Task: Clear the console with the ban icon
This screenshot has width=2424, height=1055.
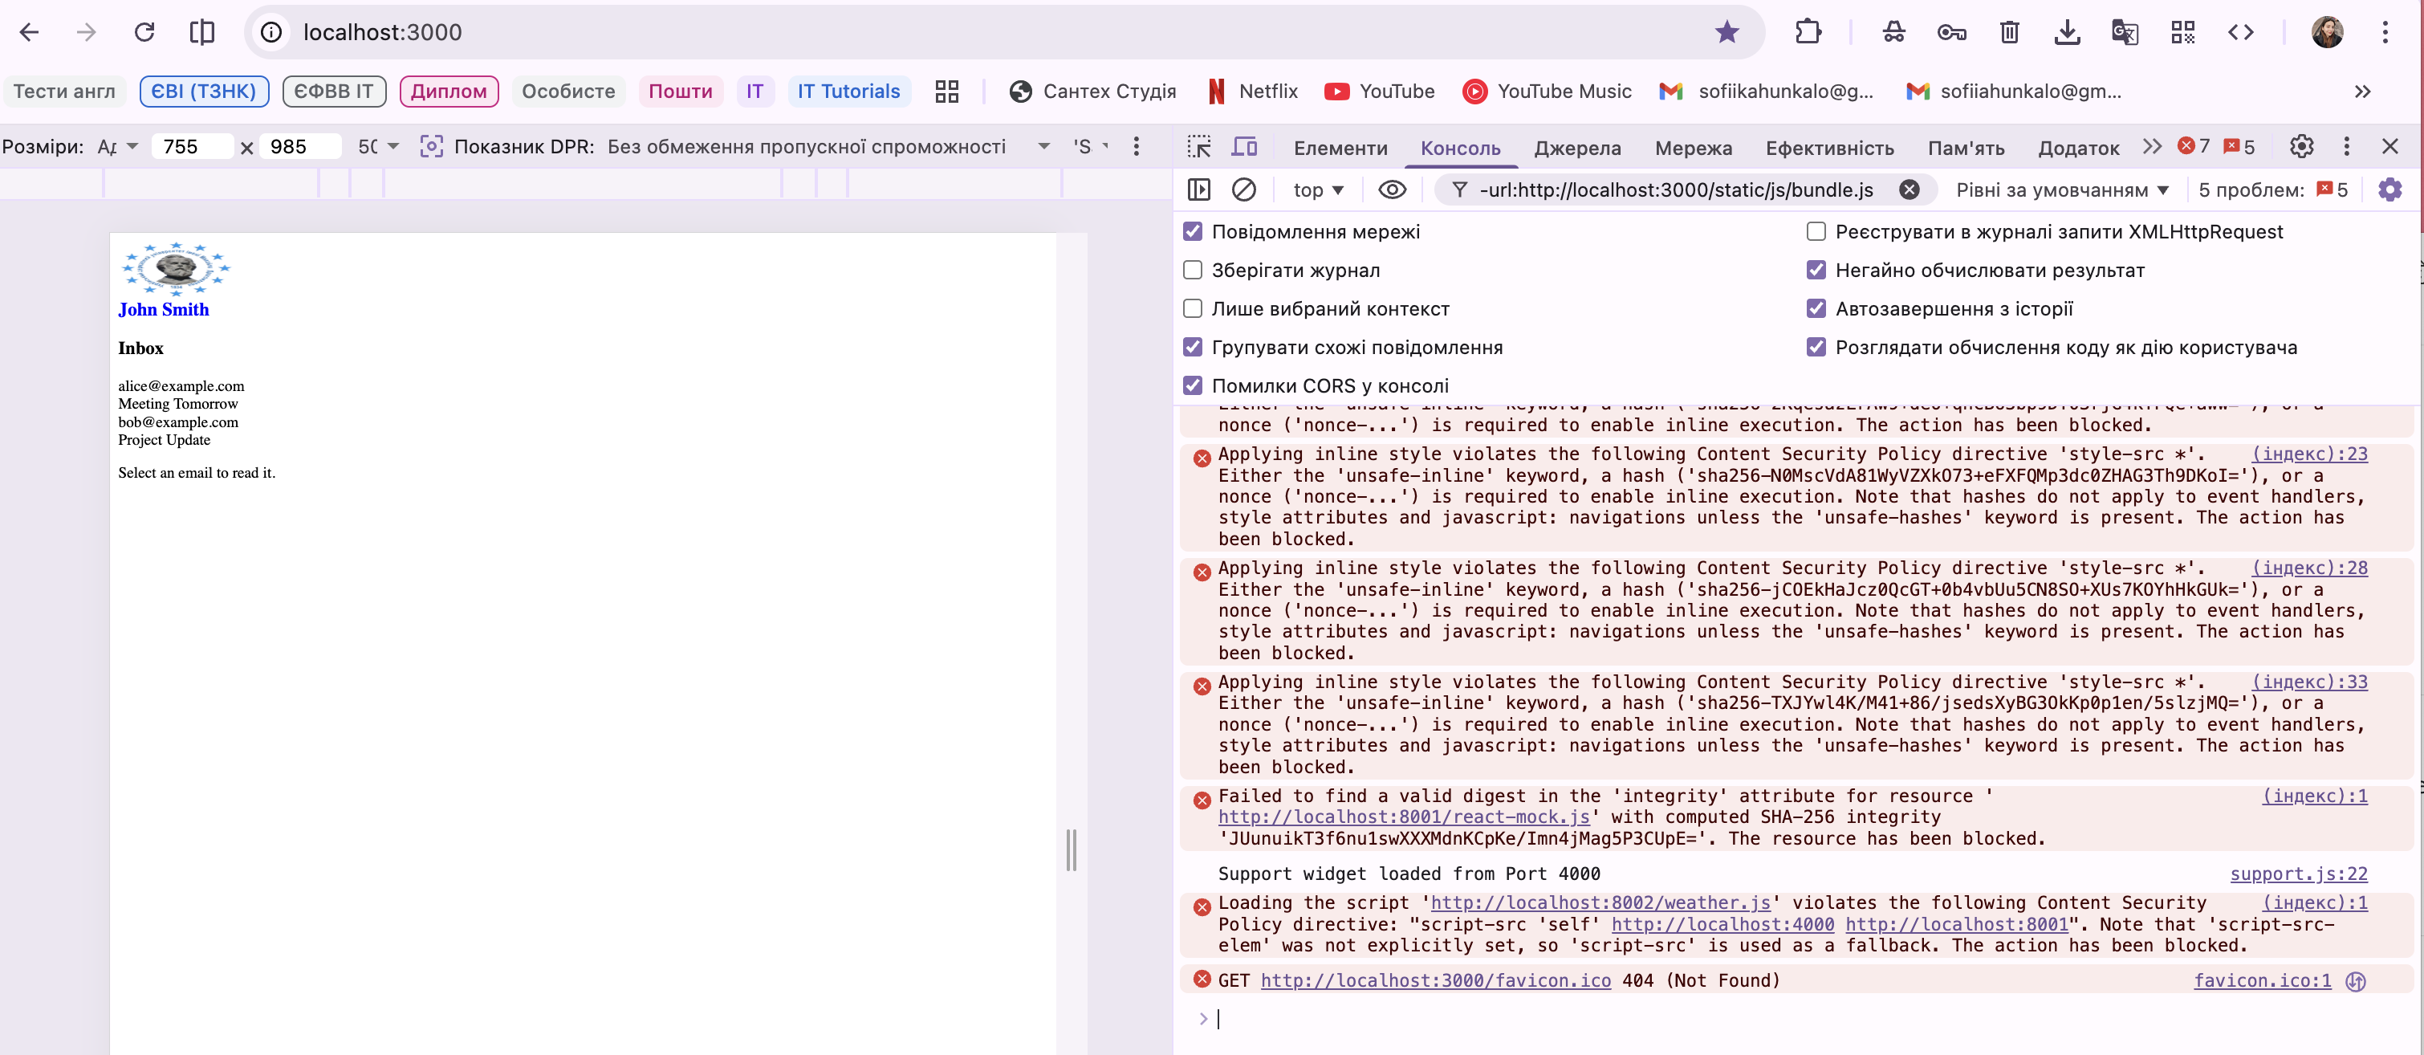Action: click(x=1243, y=190)
